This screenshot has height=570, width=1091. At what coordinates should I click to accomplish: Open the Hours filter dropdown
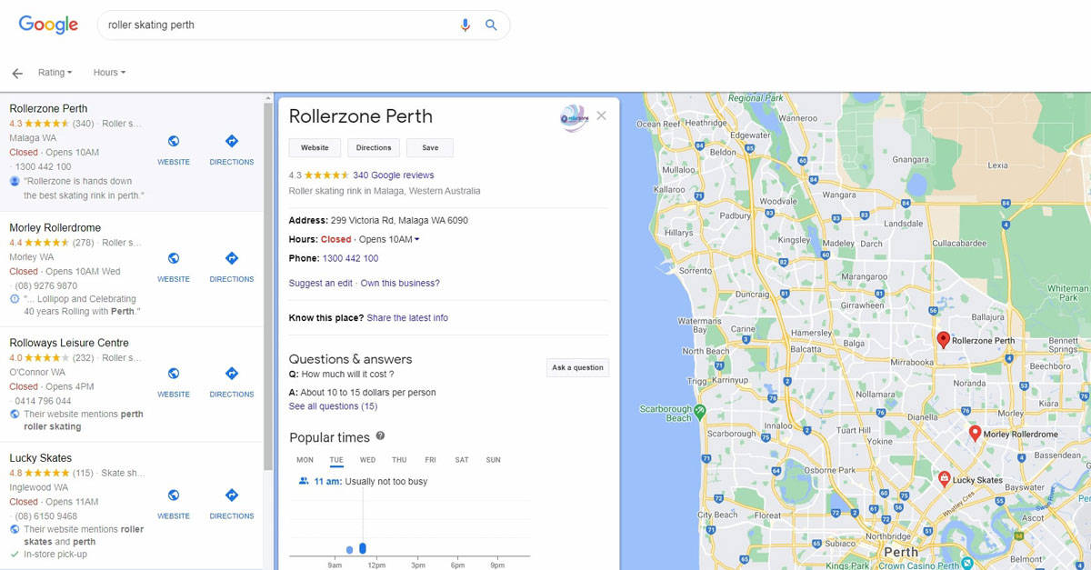pos(109,73)
